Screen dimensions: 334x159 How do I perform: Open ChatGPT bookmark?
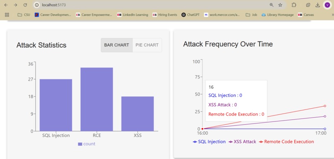tap(191, 14)
